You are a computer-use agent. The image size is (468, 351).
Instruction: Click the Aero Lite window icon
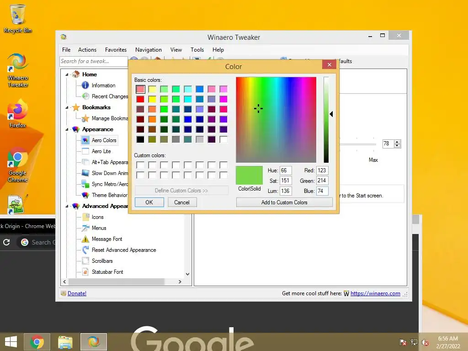point(85,151)
